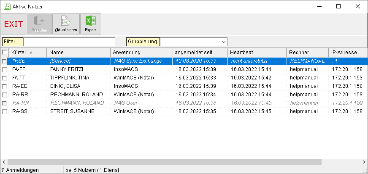Sort by the IP-Adresse column header

pyautogui.click(x=348, y=53)
